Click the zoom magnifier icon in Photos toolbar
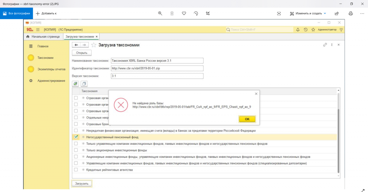Screen dimensions: 368x192 160,13
